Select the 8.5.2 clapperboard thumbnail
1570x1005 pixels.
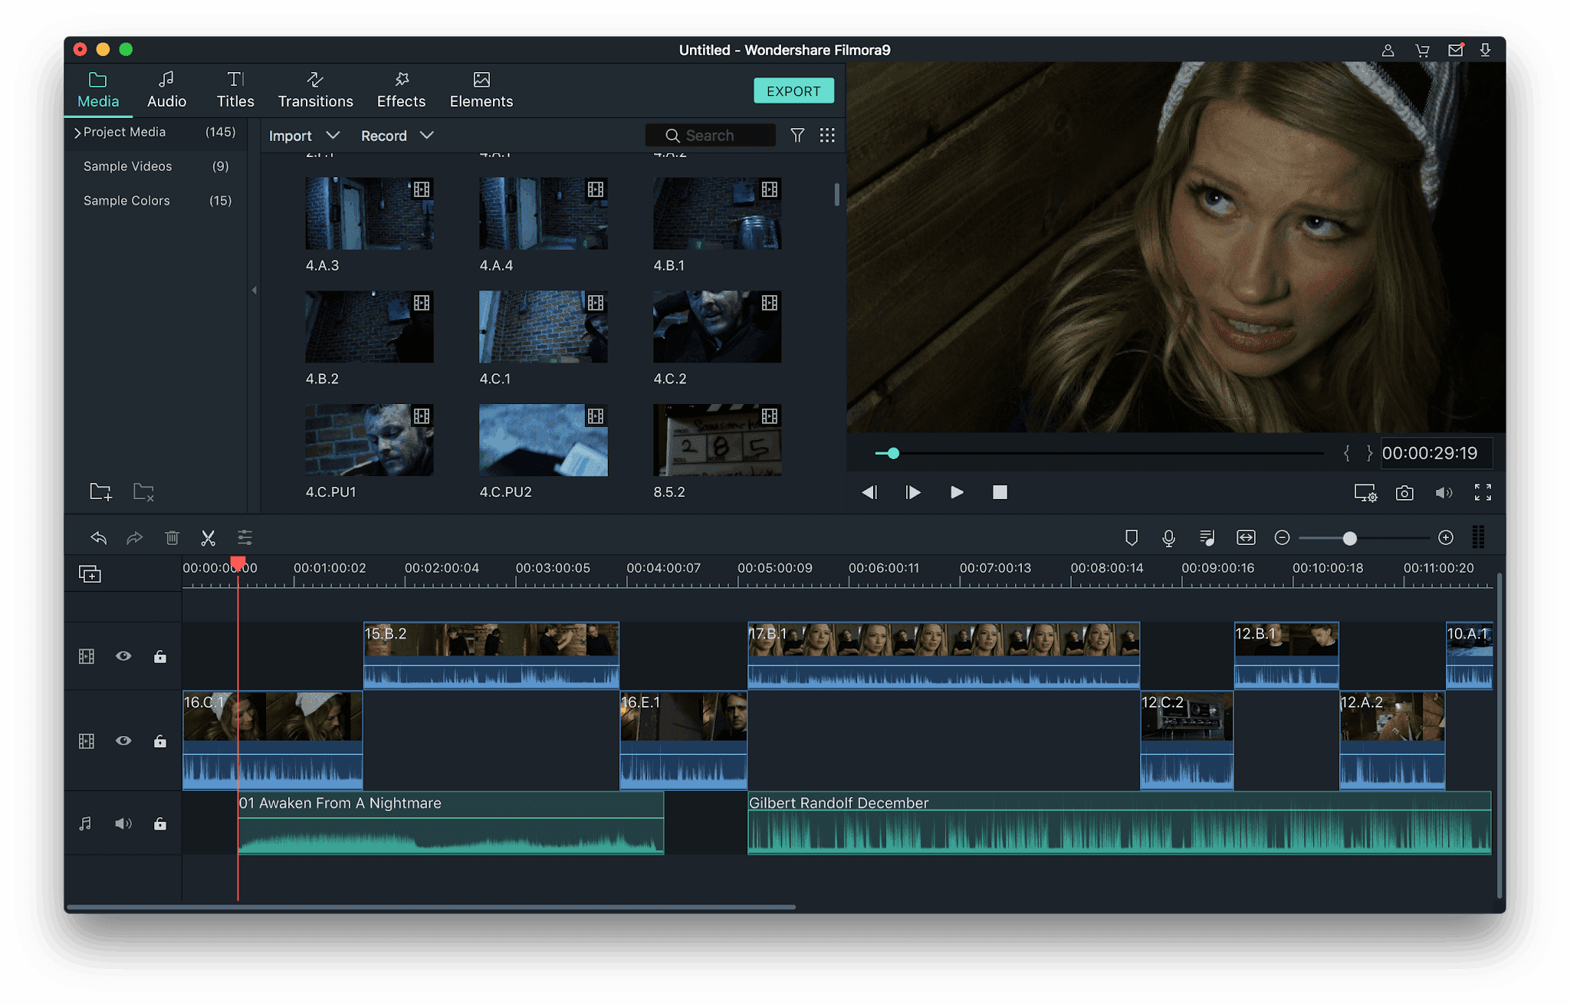pos(717,440)
